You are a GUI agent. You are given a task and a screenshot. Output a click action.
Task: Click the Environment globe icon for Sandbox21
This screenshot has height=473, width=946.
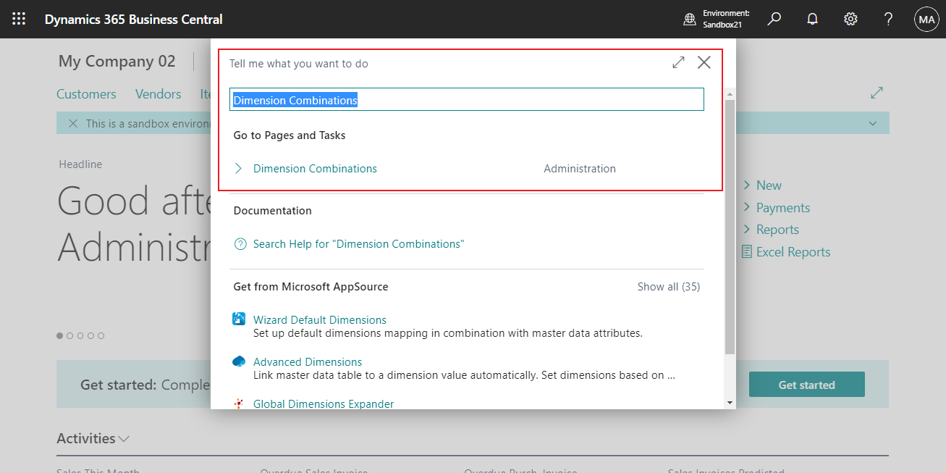pos(689,19)
